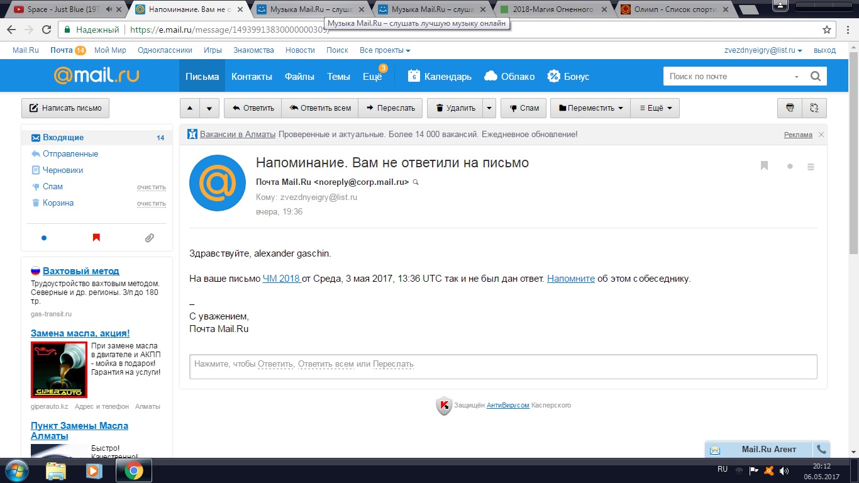Toggle the unread dot in the message header
This screenshot has height=483, width=859.
790,167
